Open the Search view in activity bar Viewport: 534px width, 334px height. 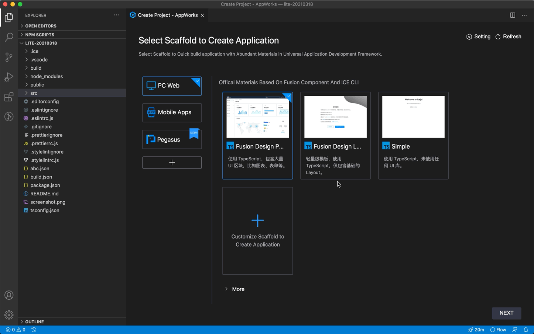pos(9,37)
